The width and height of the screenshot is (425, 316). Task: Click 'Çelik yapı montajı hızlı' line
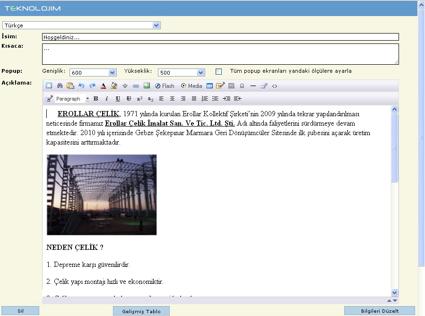click(x=104, y=282)
